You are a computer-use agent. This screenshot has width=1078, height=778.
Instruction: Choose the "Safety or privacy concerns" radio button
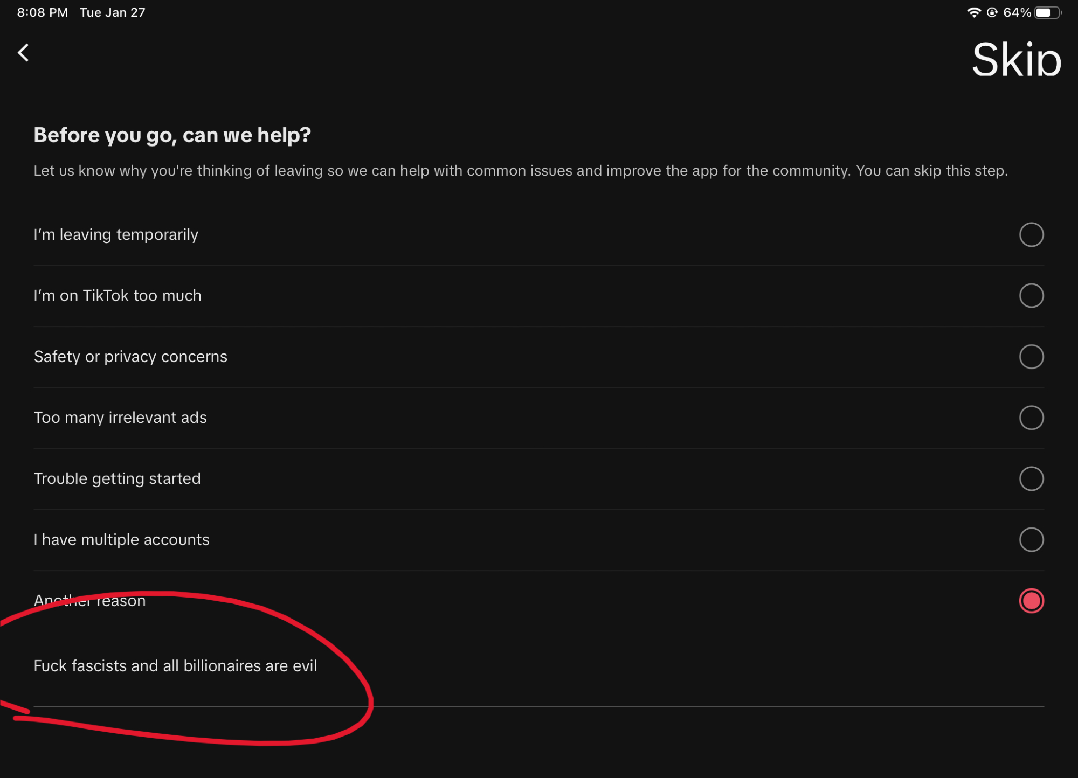pyautogui.click(x=1031, y=357)
